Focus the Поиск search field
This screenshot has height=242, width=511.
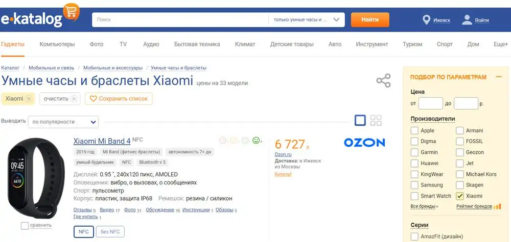(180, 20)
